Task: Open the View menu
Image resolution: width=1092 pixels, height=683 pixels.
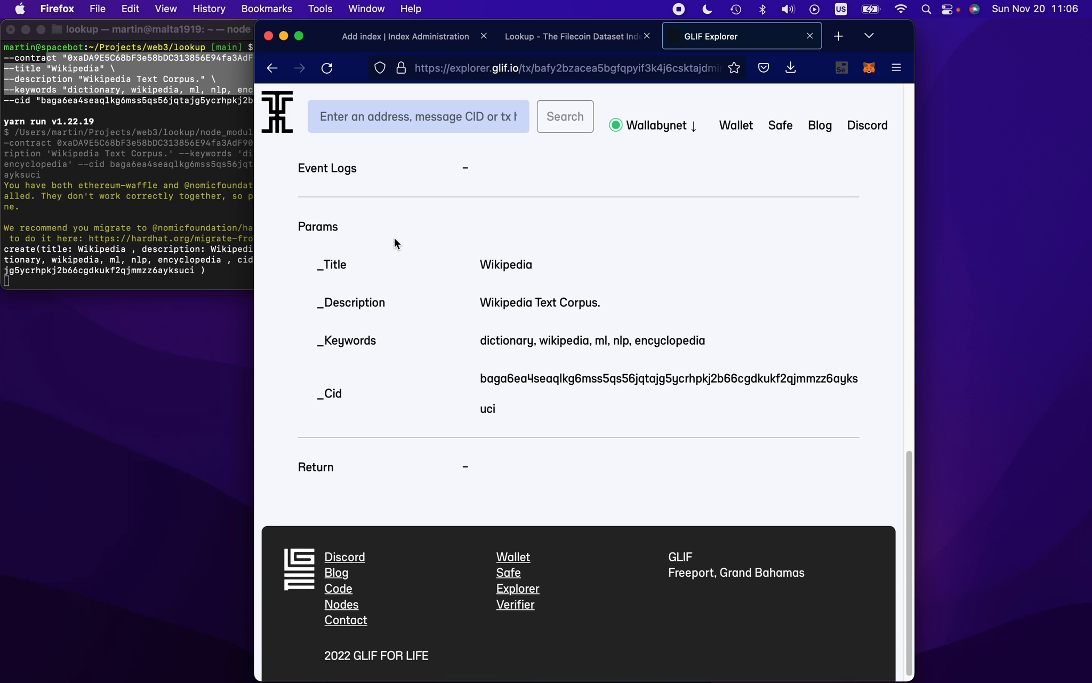Action: coord(166,9)
